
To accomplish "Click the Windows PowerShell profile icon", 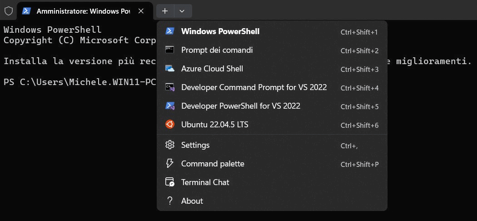I will tap(170, 31).
